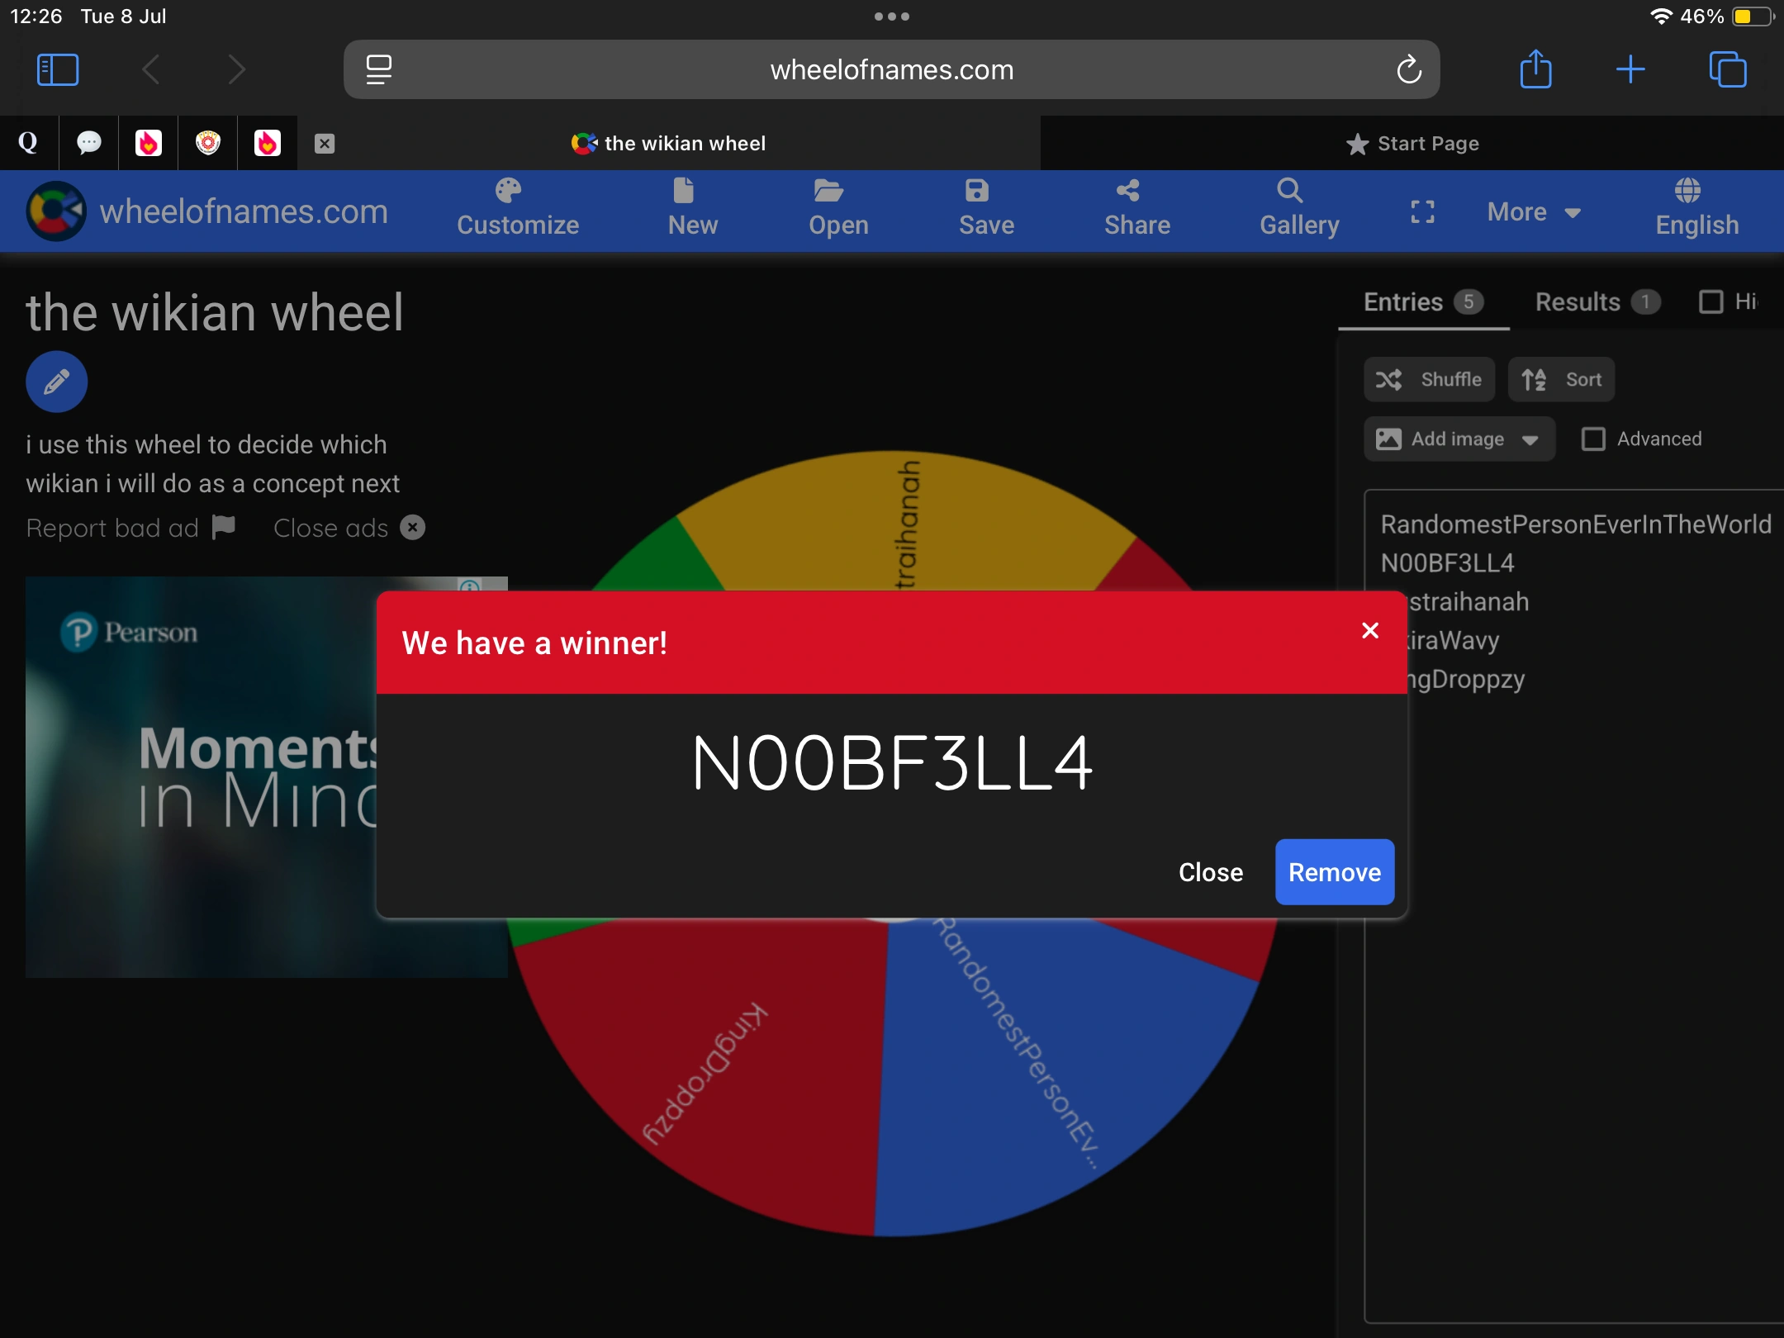Enable the Advanced checkbox

(x=1593, y=439)
